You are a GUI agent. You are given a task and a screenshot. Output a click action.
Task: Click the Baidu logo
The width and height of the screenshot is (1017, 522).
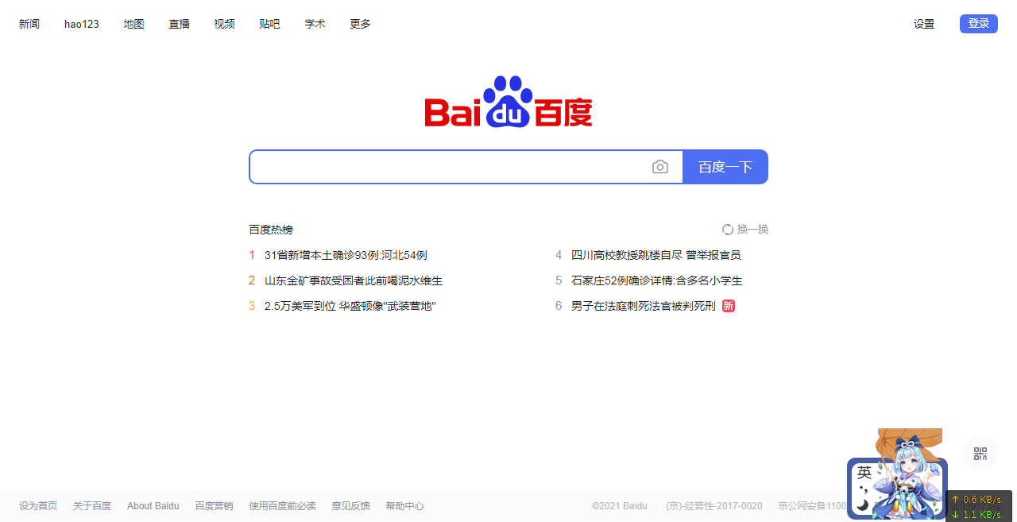coord(508,102)
